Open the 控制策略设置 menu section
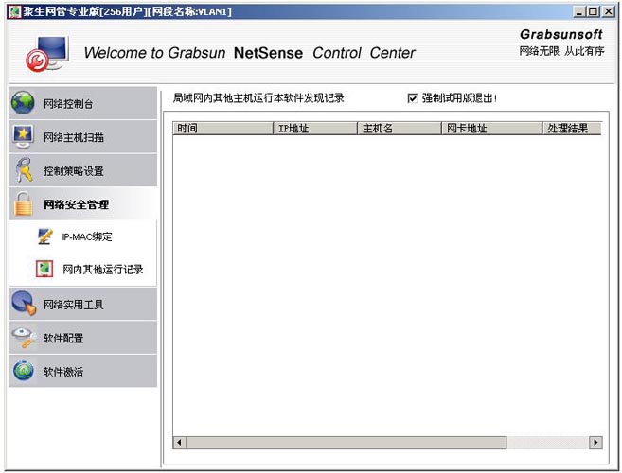The image size is (622, 473). [83, 170]
